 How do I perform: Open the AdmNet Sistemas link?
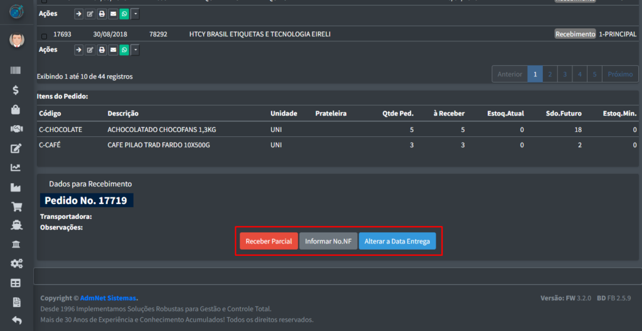pos(108,298)
